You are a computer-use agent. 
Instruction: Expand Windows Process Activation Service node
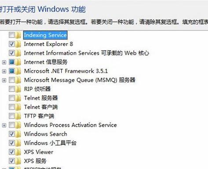(x=4, y=125)
